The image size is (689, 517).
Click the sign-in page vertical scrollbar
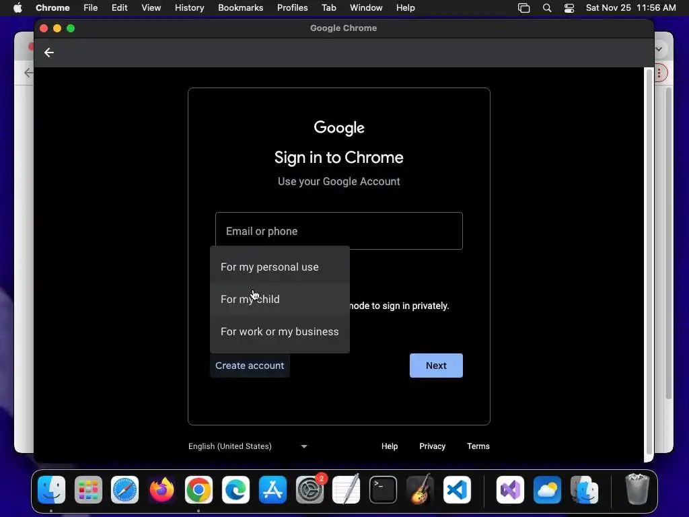(649, 262)
